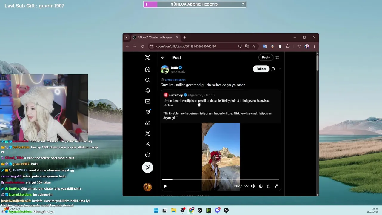The height and width of the screenshot is (215, 382).
Task: Unmute the video sound
Action: click(253, 186)
